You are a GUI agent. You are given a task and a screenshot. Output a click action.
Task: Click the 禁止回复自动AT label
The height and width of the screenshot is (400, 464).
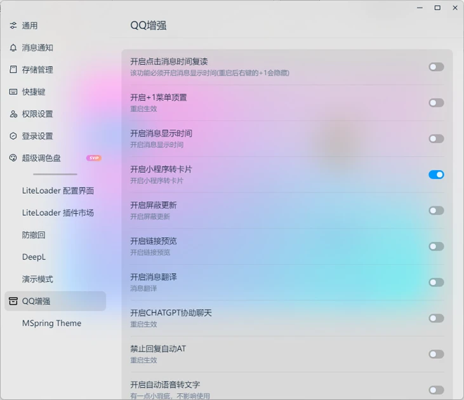click(158, 349)
